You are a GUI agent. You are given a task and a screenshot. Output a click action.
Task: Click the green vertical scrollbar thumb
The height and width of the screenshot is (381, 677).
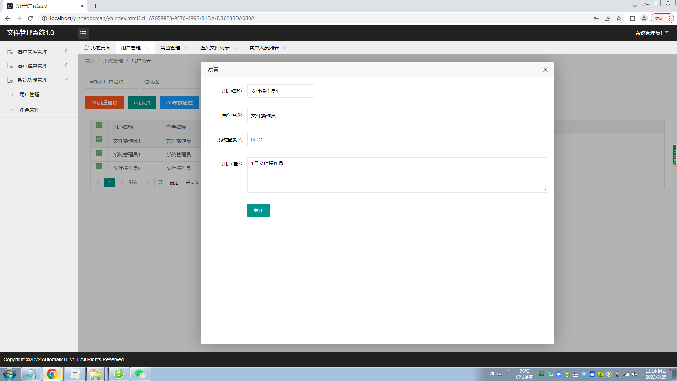(x=675, y=155)
